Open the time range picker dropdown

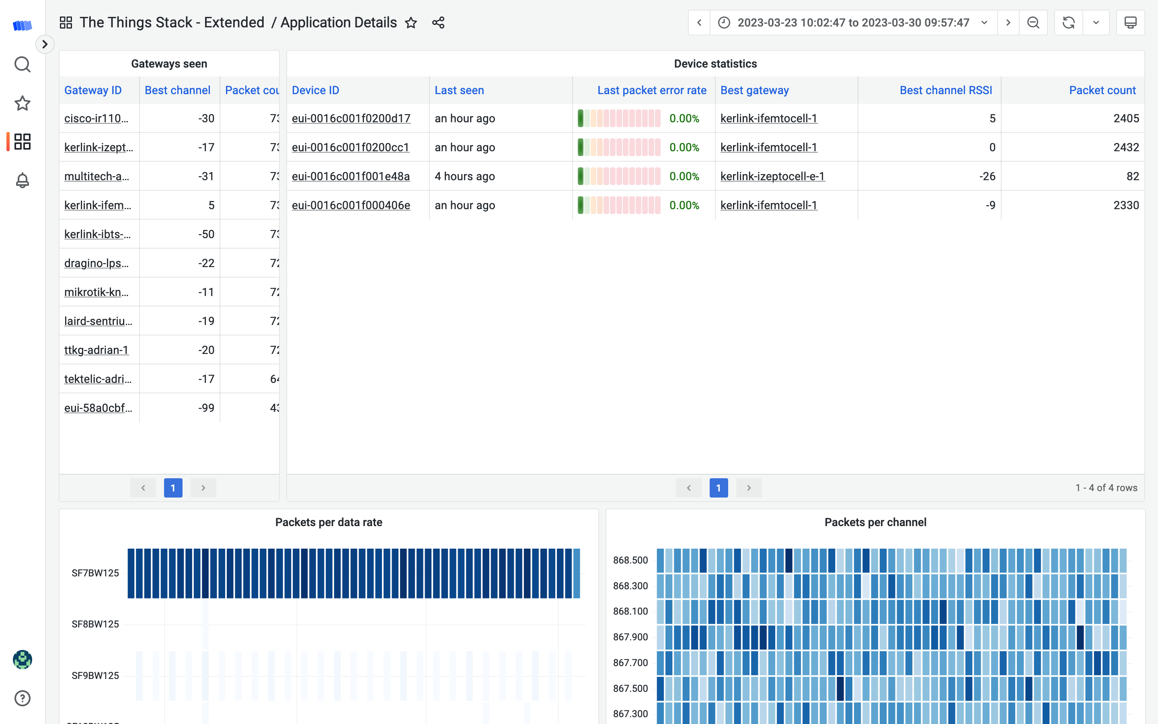(x=853, y=23)
